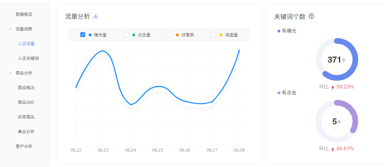Select 商品360 in the sidebar
Screen dimensions: 384x167
coord(26,102)
